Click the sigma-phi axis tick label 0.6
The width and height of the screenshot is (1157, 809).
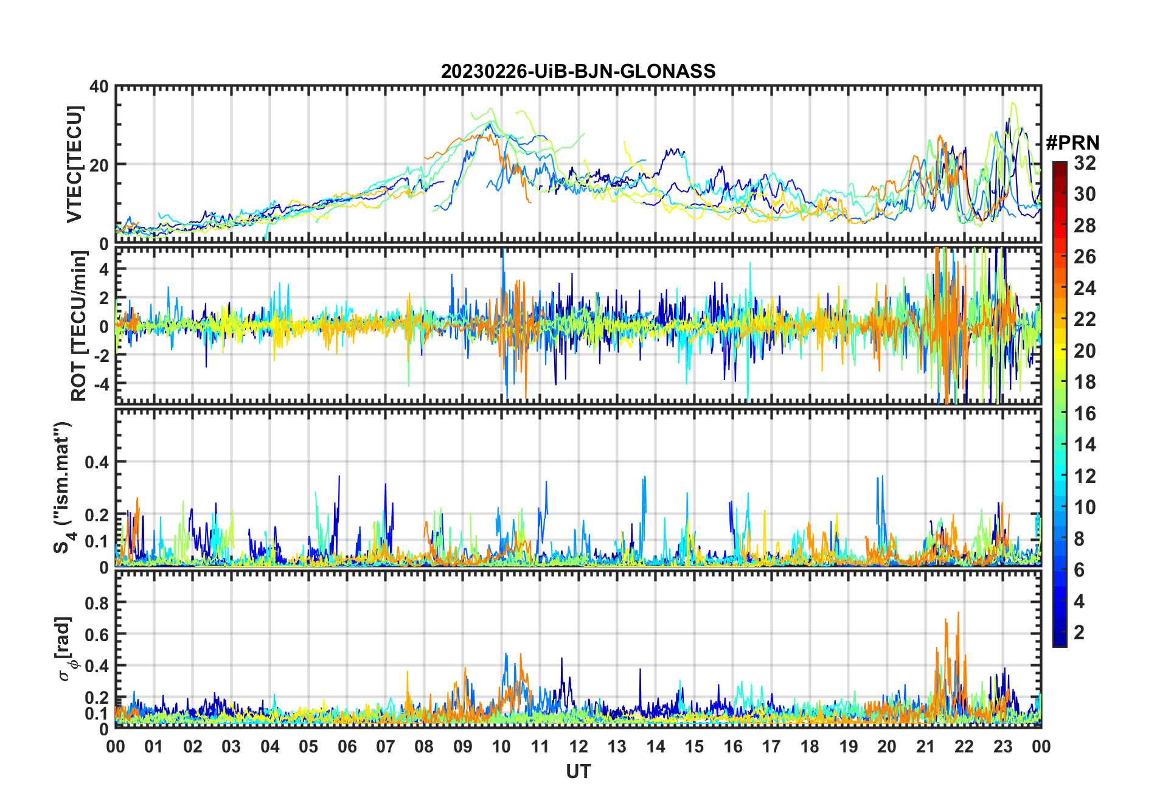97,634
